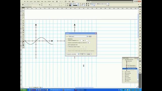
Task: Click the reference point locator icon
Action: point(23,5)
